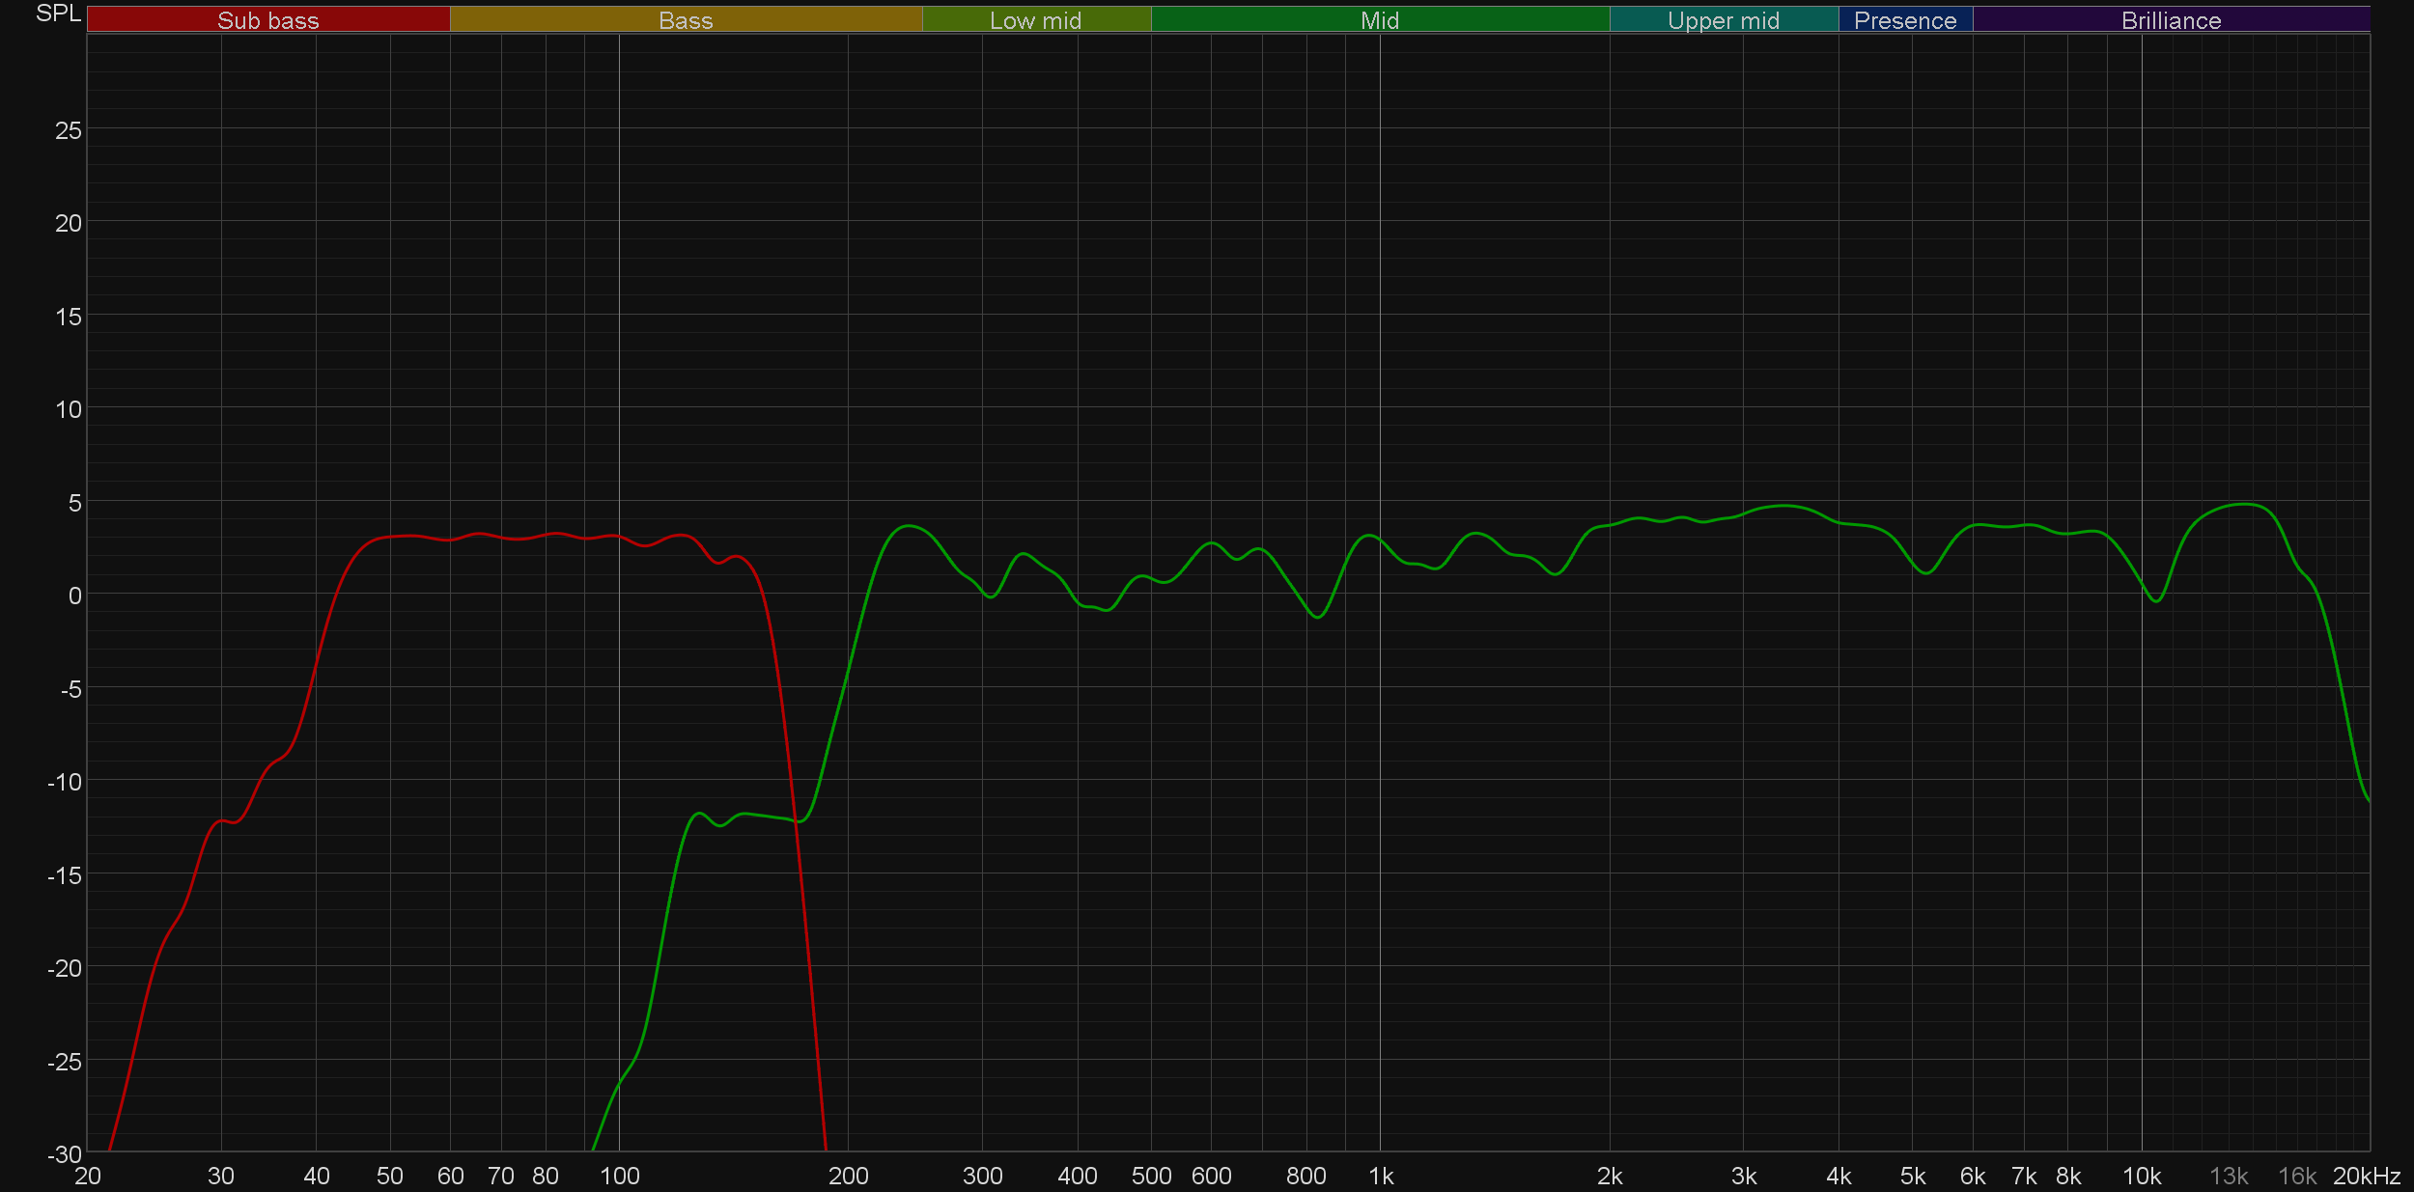The height and width of the screenshot is (1192, 2414).
Task: Click the 2k frequency axis label
Action: (x=1609, y=1177)
